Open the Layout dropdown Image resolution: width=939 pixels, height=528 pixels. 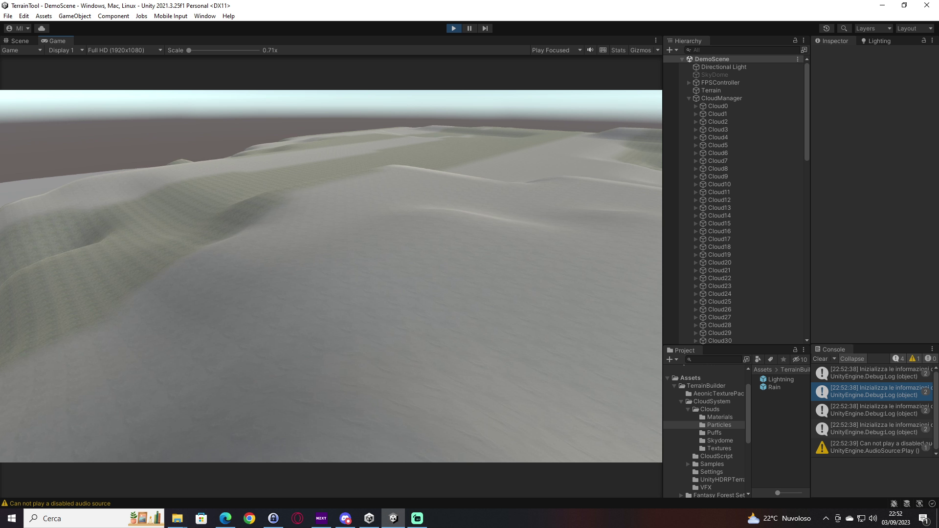tap(915, 28)
